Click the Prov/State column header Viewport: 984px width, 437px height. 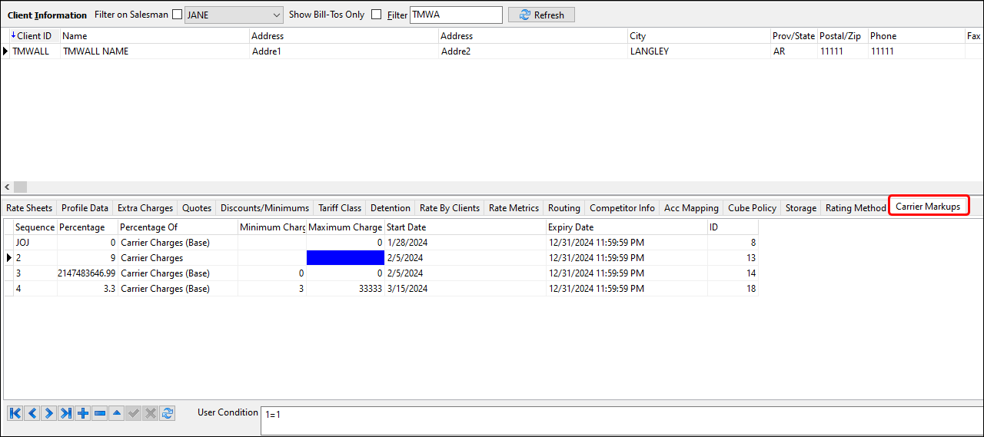(794, 36)
